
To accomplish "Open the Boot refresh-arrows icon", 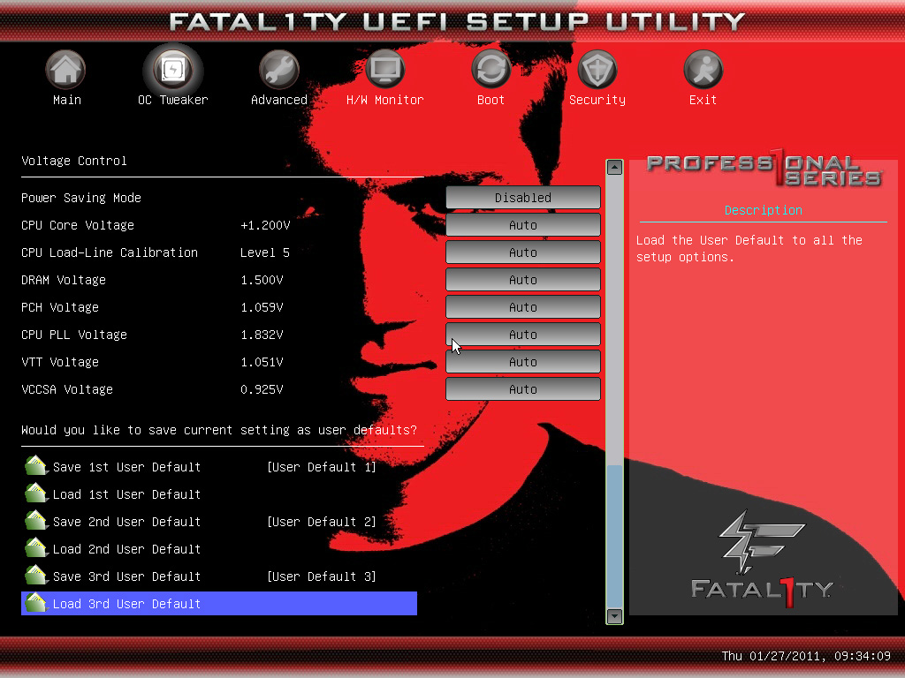I will 491,69.
